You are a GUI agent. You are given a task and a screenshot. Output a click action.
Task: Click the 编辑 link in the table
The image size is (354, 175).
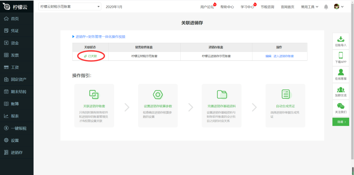pyautogui.click(x=268, y=56)
